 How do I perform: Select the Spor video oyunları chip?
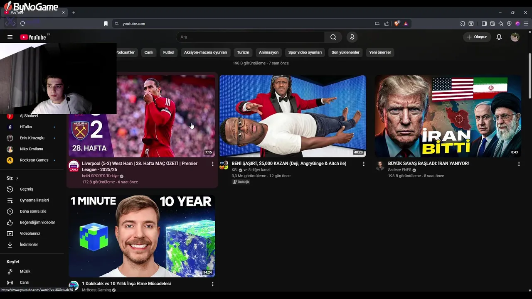305,52
